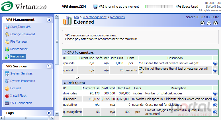Viewport: 221px width, 120px height.
Task: Open help for diskinodes row
Action: [x=215, y=94]
